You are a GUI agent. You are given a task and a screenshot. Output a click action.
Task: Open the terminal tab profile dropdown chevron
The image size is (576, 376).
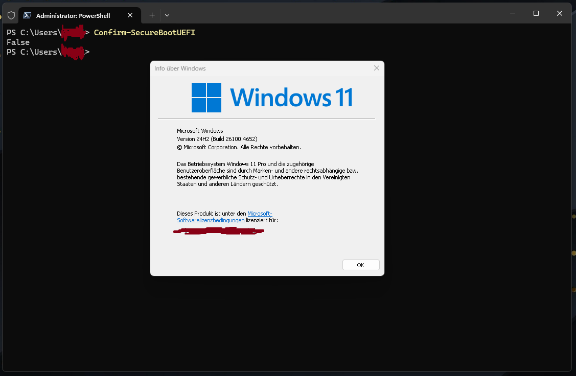[167, 15]
